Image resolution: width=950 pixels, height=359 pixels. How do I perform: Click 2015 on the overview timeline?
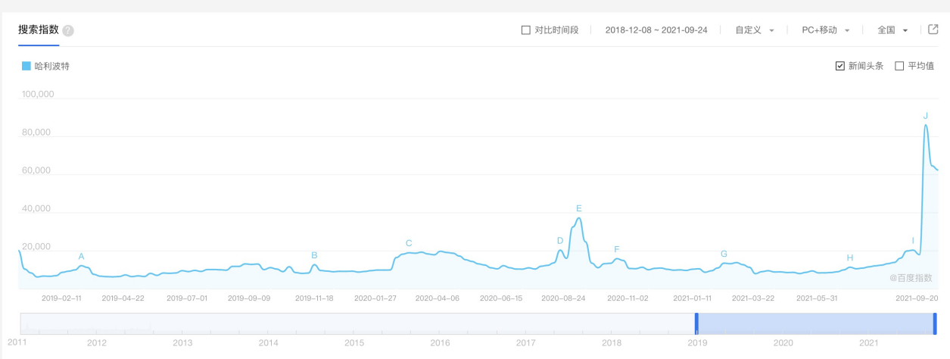pyautogui.click(x=354, y=343)
